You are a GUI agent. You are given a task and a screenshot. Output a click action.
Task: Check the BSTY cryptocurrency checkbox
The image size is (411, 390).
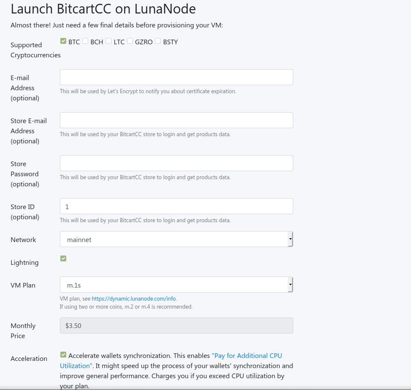158,41
